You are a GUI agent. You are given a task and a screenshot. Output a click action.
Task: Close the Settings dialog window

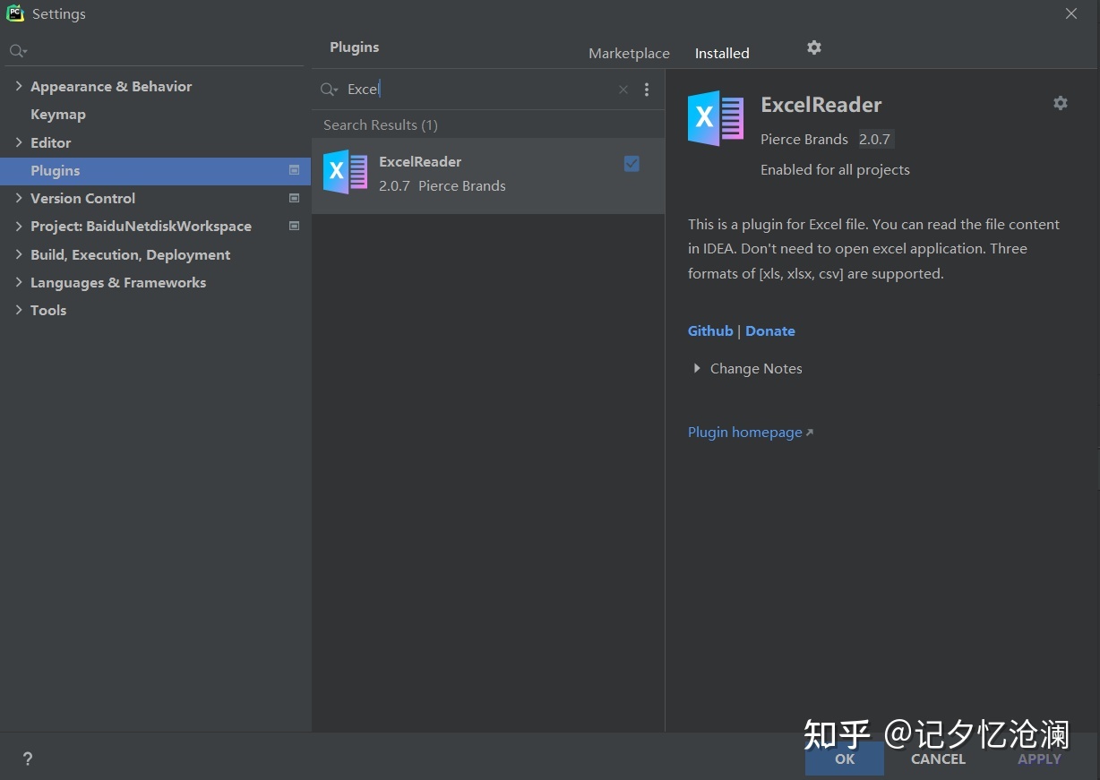pyautogui.click(x=1071, y=13)
